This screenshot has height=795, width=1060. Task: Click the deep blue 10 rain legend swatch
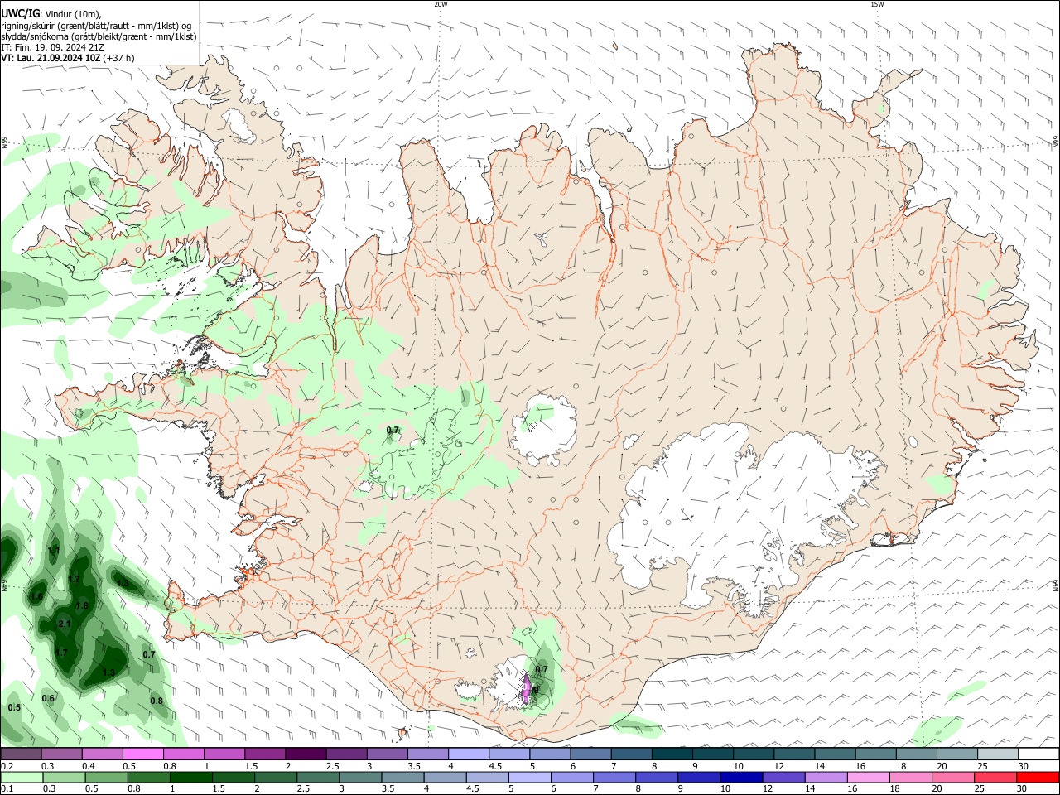click(741, 777)
